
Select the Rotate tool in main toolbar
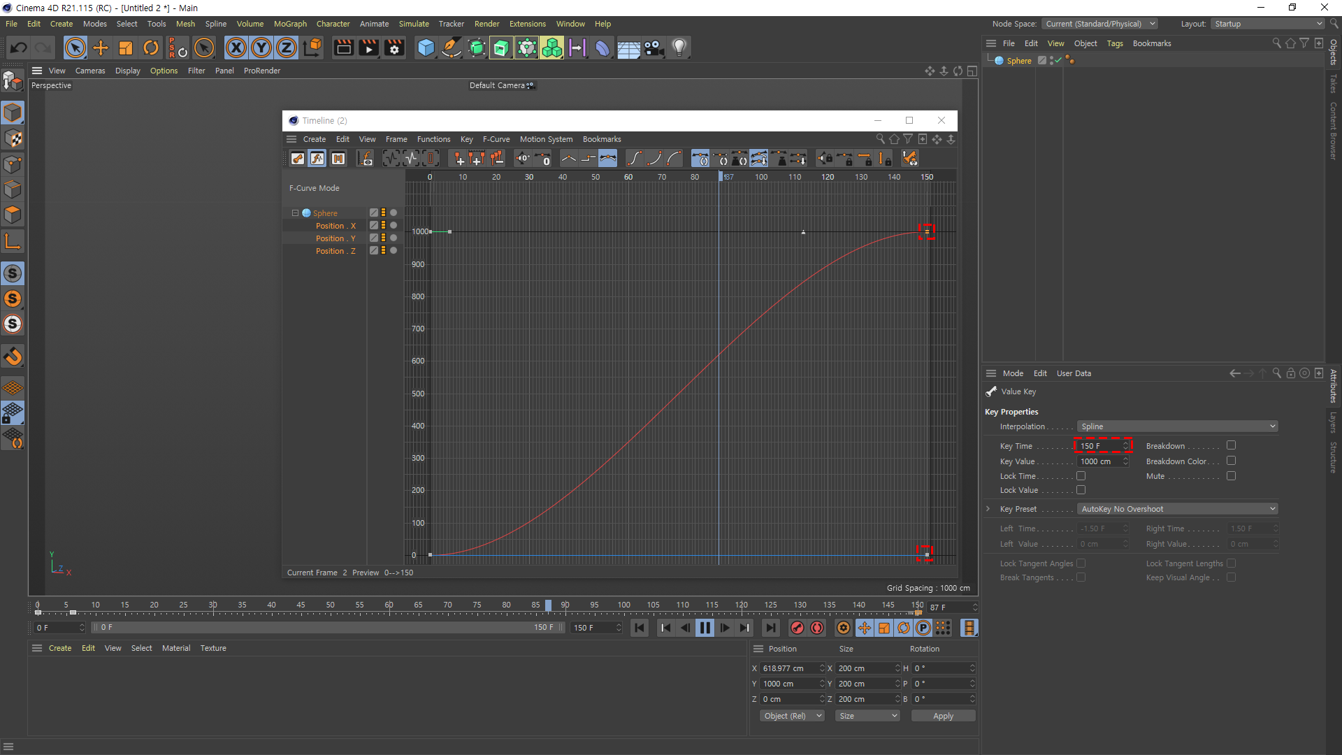[151, 48]
